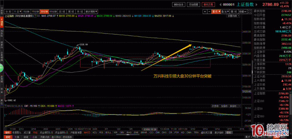Select the OBV indicator tab
Screen dimensions: 292x139
pos(122,132)
